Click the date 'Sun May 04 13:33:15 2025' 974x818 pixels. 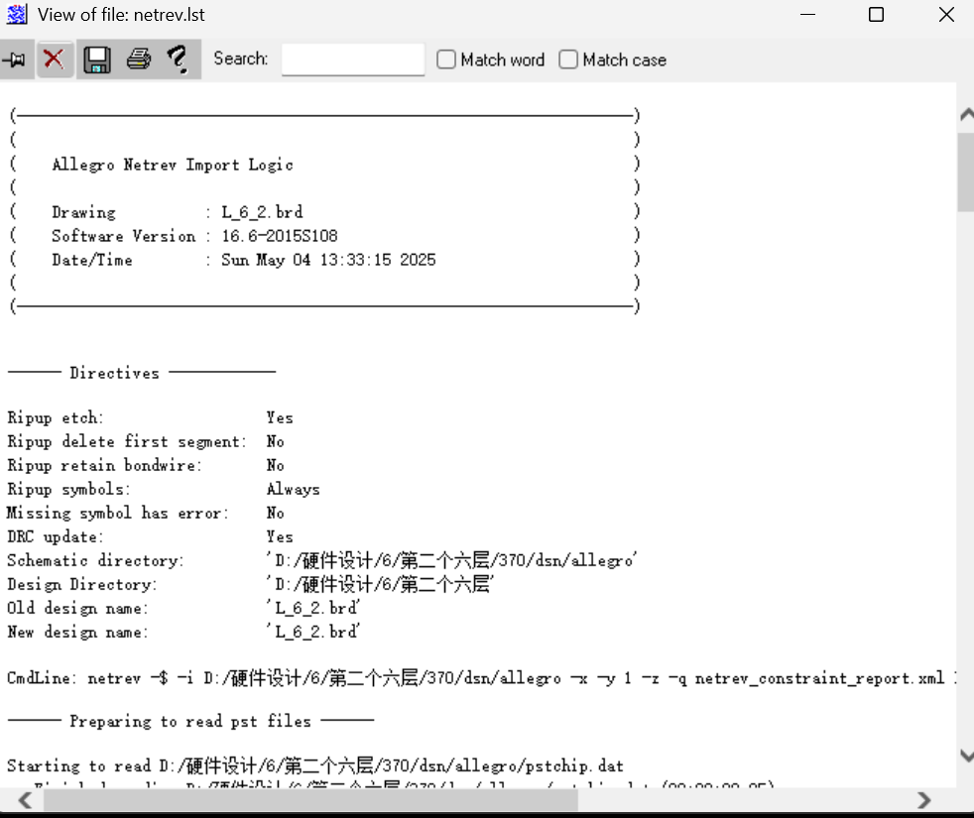pyautogui.click(x=328, y=260)
